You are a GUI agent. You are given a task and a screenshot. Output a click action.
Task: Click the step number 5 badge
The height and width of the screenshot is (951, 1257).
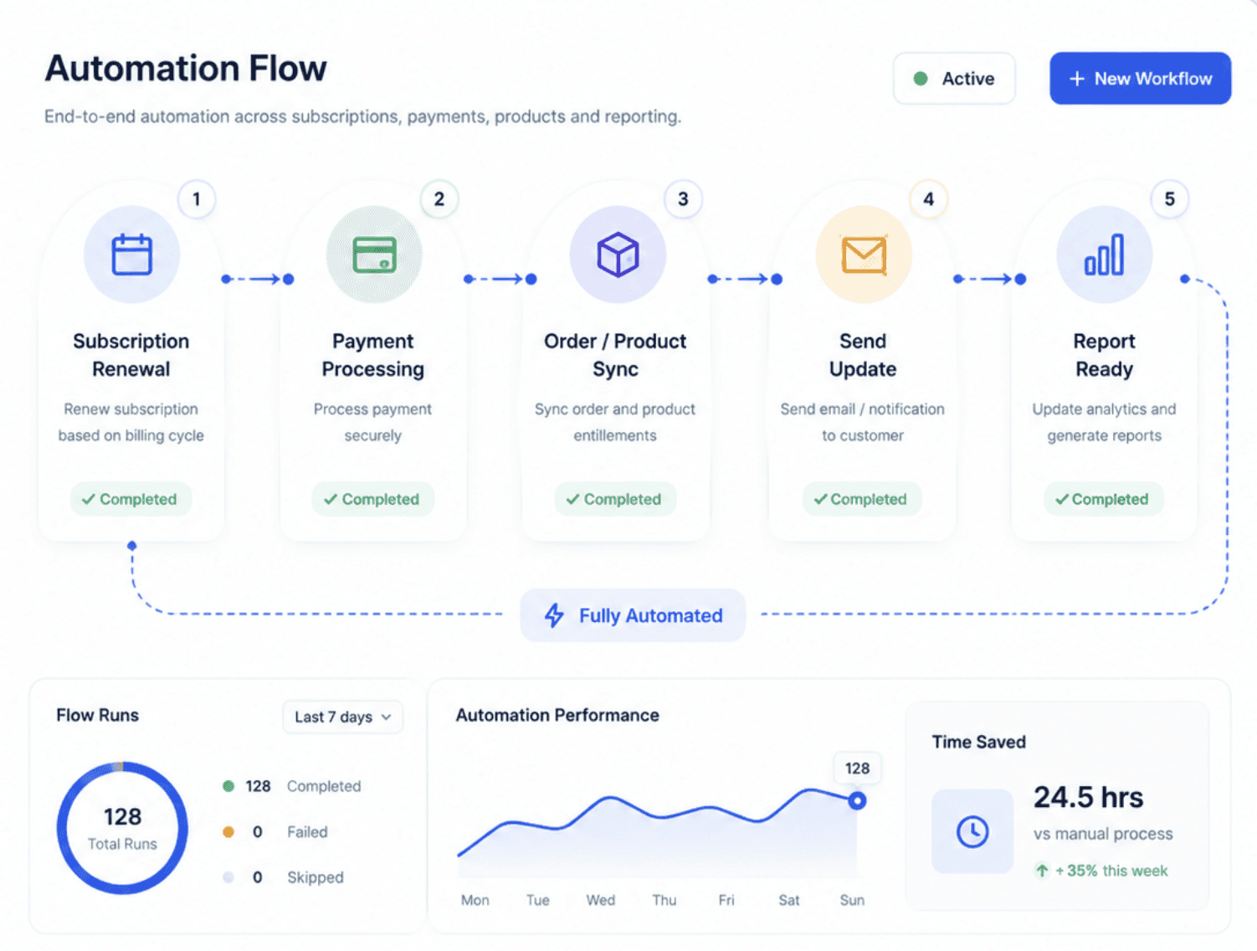pos(1169,199)
